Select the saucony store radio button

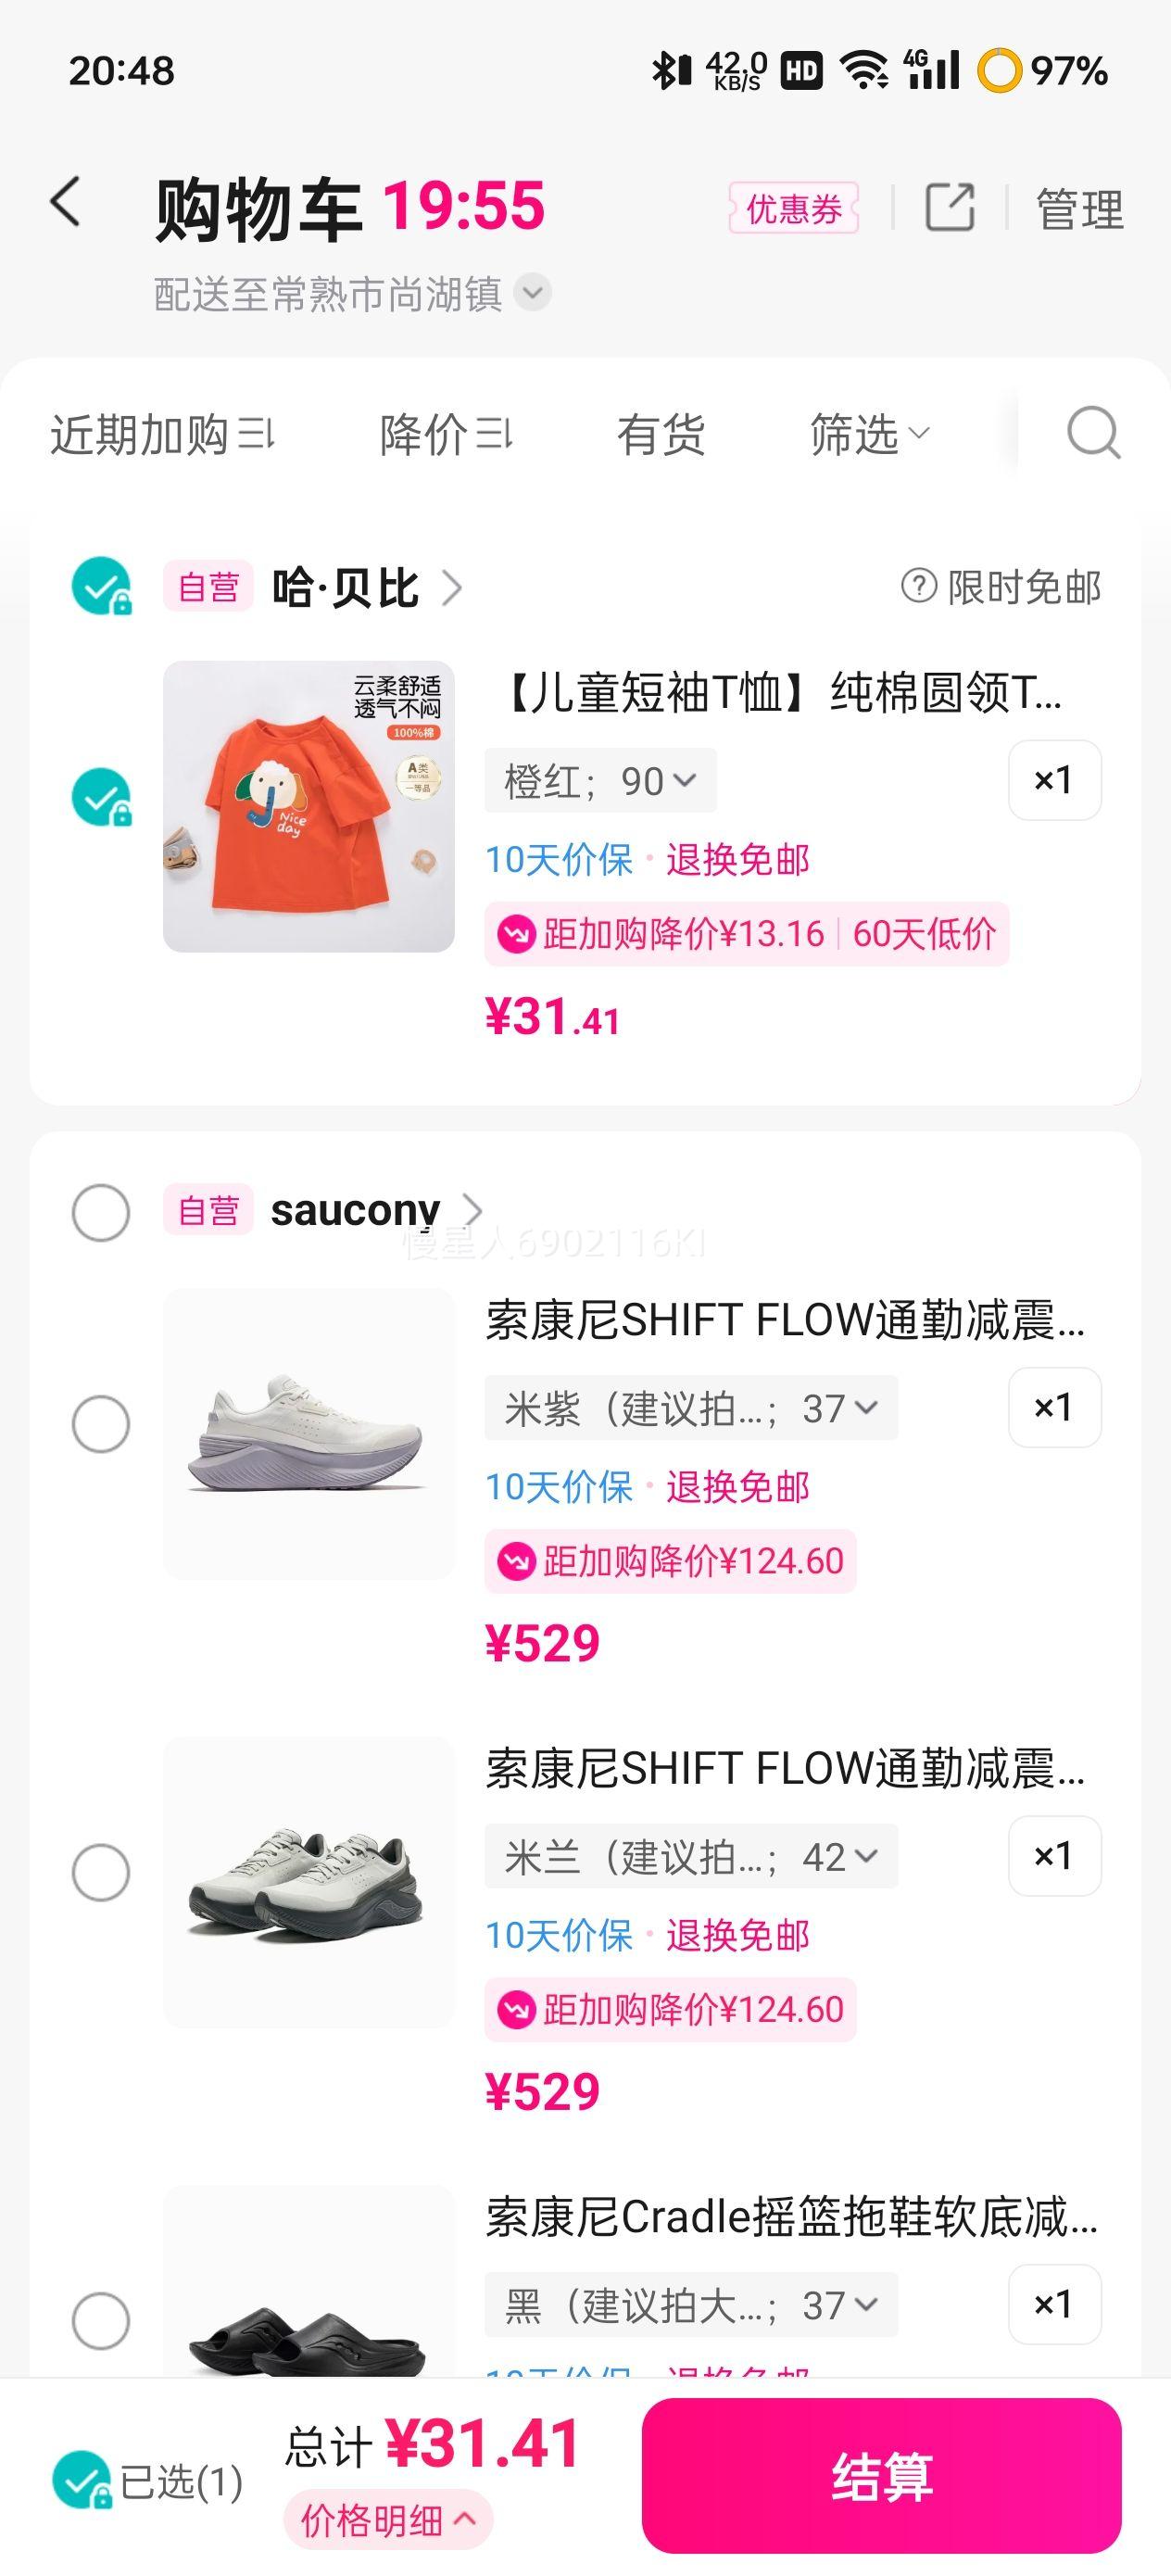pyautogui.click(x=101, y=1213)
